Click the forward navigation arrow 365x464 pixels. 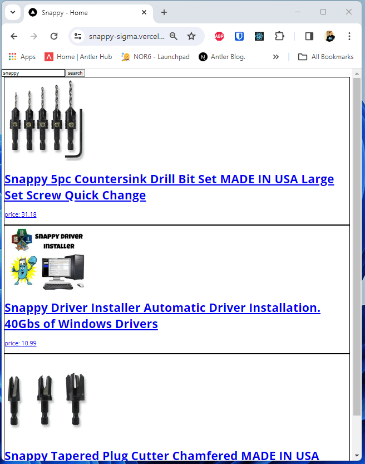coord(34,36)
